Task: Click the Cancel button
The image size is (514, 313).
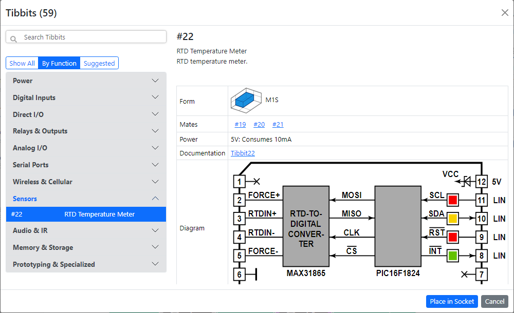Action: 494,302
